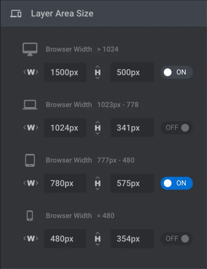Image resolution: width=207 pixels, height=269 pixels.
Task: Switch on the mobile size toggle
Action: [176, 239]
